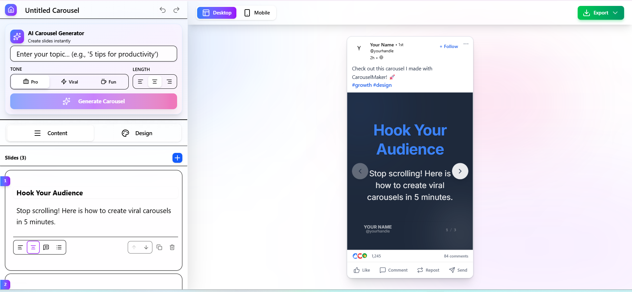
Task: Open the Content tab
Action: [x=51, y=133]
